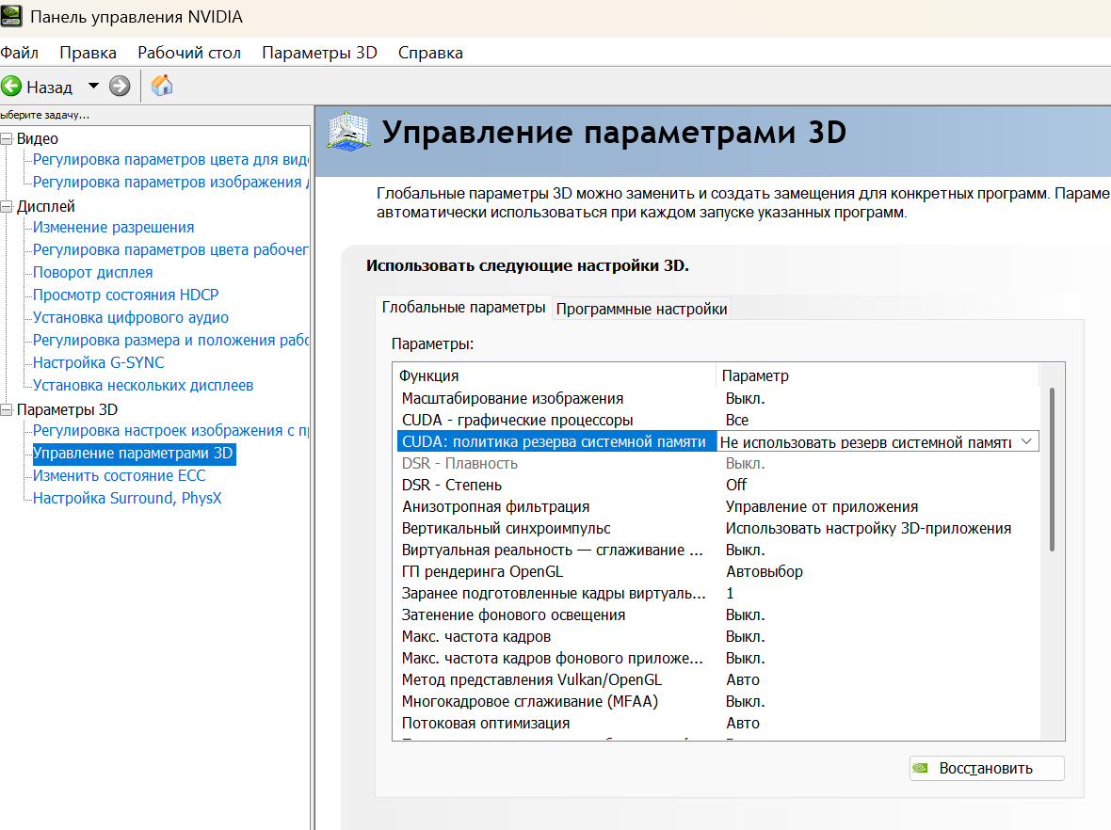
Task: Select the Видео category label
Action: pos(38,139)
